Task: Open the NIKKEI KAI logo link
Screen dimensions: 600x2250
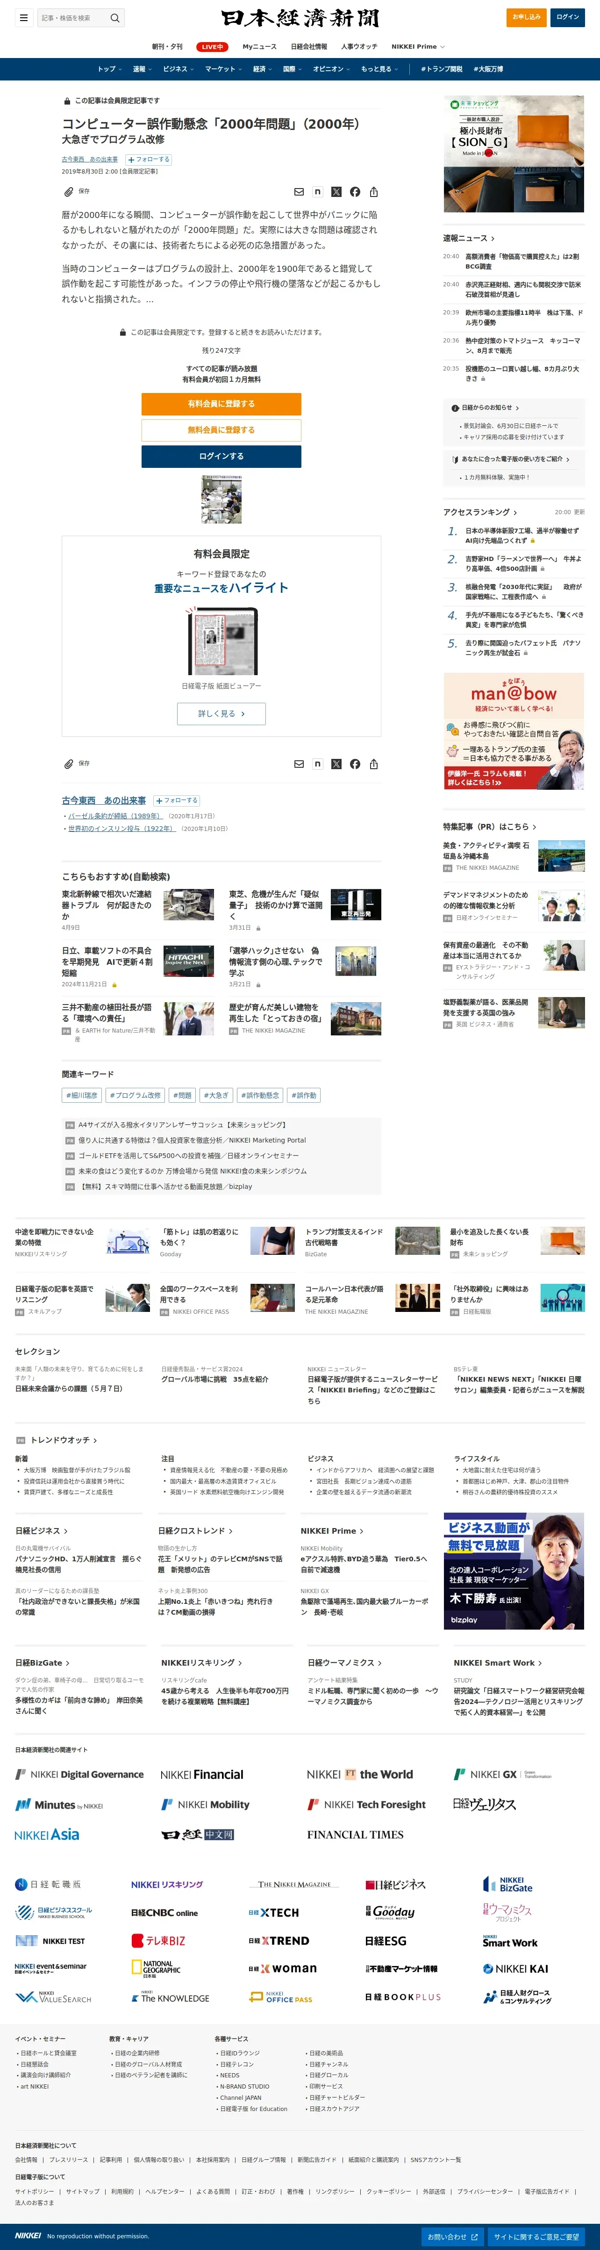Action: point(515,1969)
